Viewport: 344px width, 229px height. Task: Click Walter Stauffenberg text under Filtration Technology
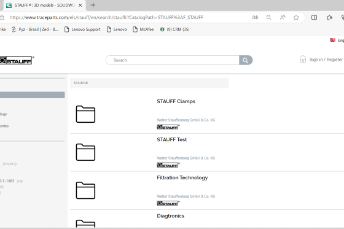point(186,196)
